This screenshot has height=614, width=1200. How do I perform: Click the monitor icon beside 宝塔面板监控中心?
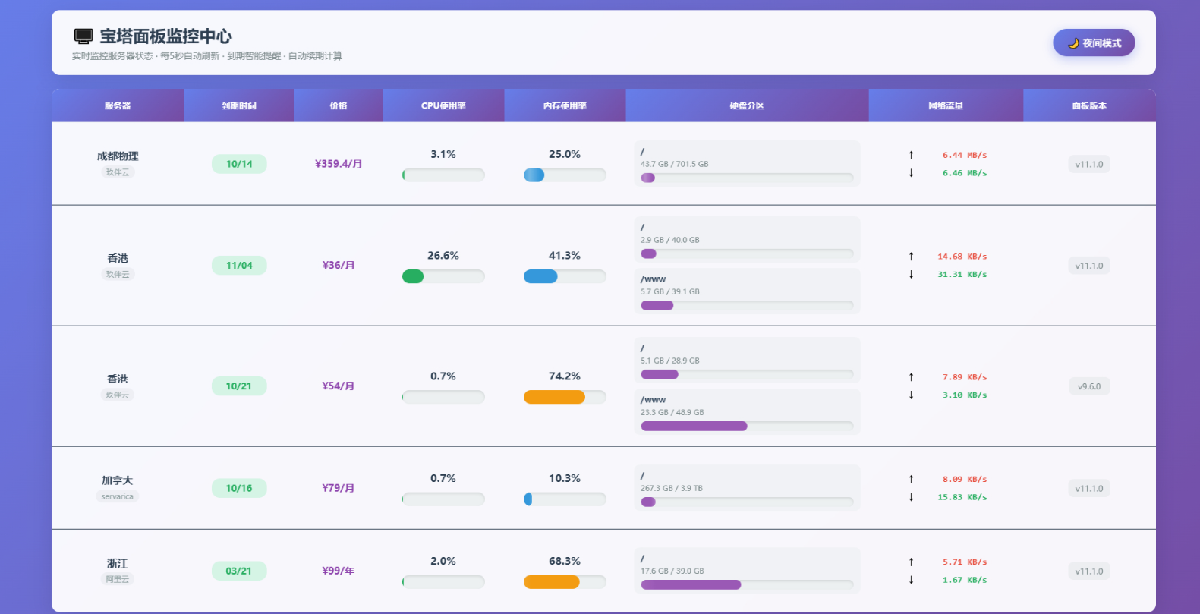[x=83, y=36]
